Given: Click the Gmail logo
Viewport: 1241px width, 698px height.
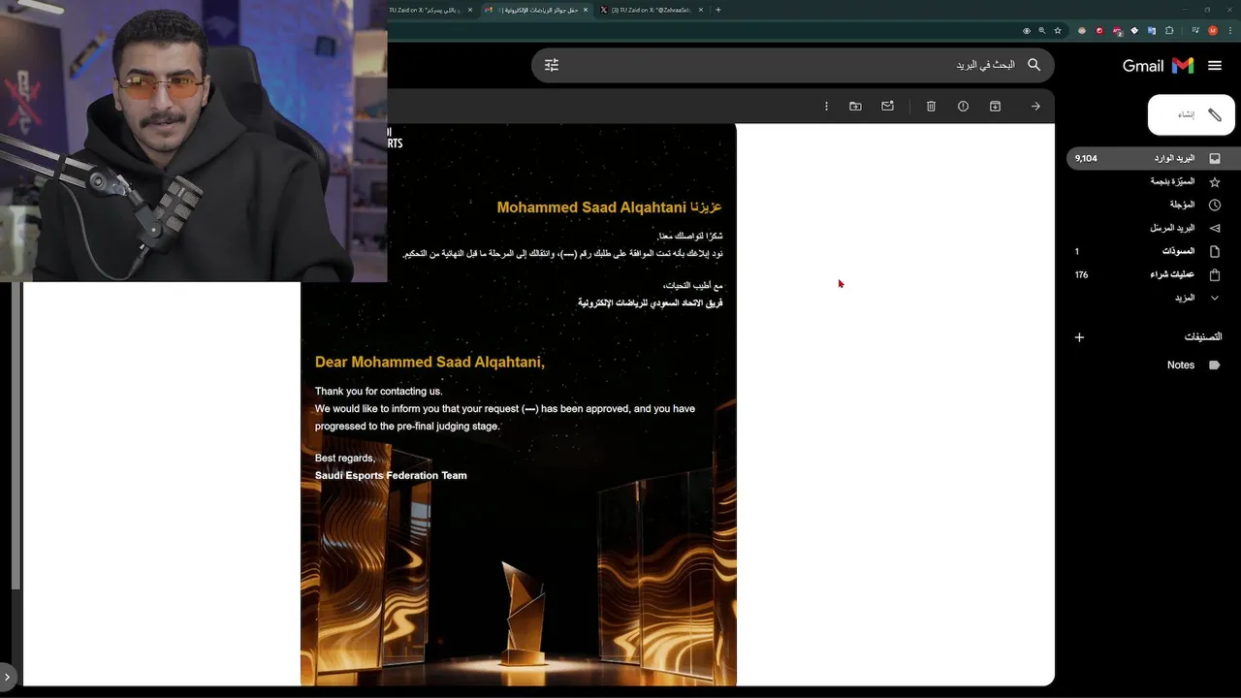Looking at the screenshot, I should click(1158, 65).
